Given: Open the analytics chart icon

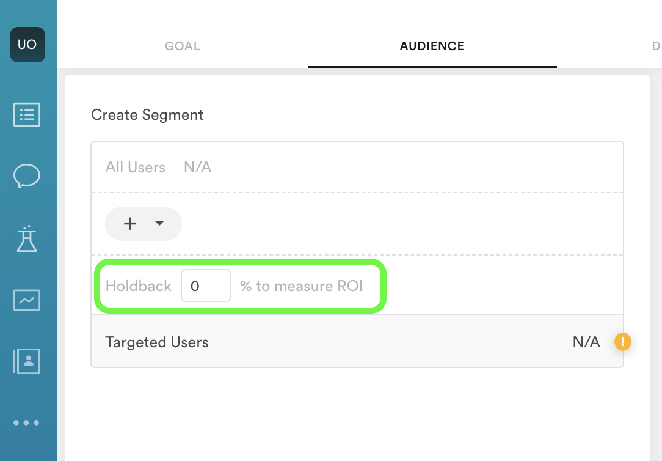Looking at the screenshot, I should [x=27, y=300].
